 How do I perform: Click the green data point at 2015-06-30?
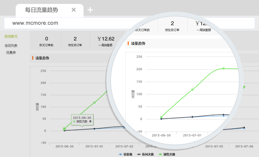tap(64, 129)
